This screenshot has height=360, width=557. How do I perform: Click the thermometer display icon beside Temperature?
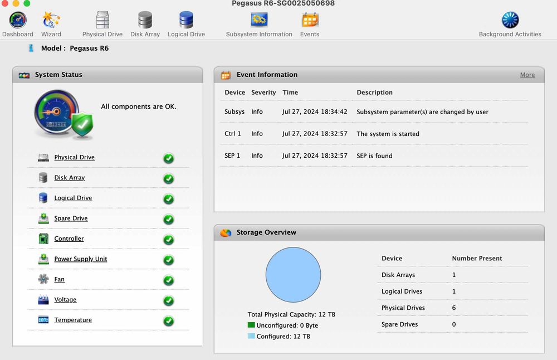43,320
